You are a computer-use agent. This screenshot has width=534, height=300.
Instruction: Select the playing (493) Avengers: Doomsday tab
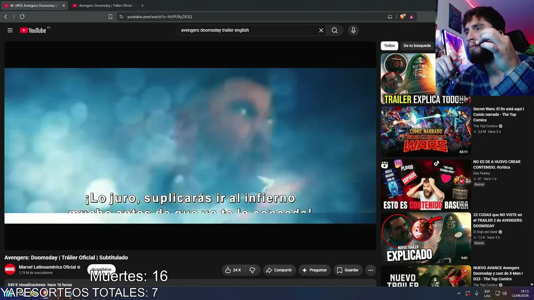pyautogui.click(x=34, y=5)
